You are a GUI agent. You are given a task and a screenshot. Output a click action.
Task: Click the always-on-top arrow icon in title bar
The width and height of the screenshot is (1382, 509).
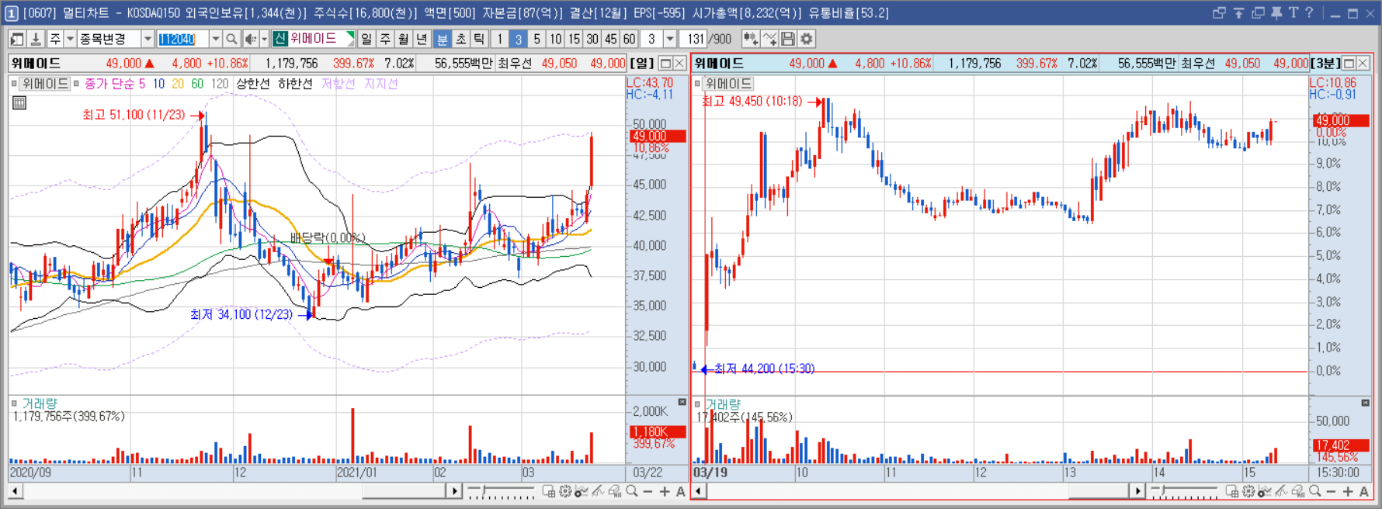tap(1238, 12)
